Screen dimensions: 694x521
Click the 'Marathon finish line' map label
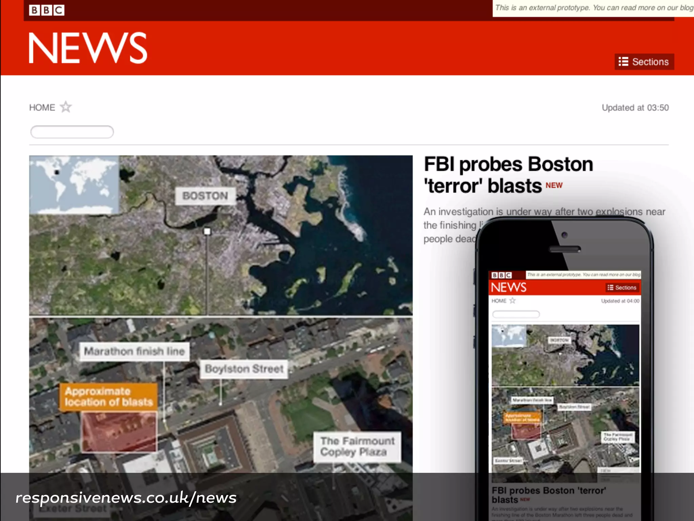tap(135, 351)
